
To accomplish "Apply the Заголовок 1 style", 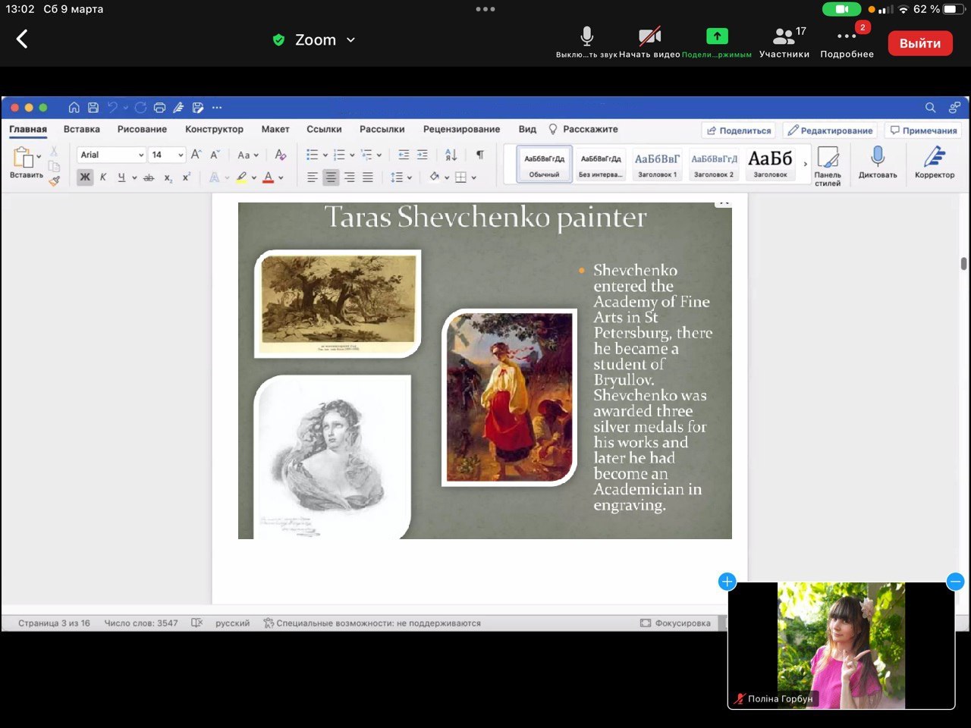I will [657, 164].
